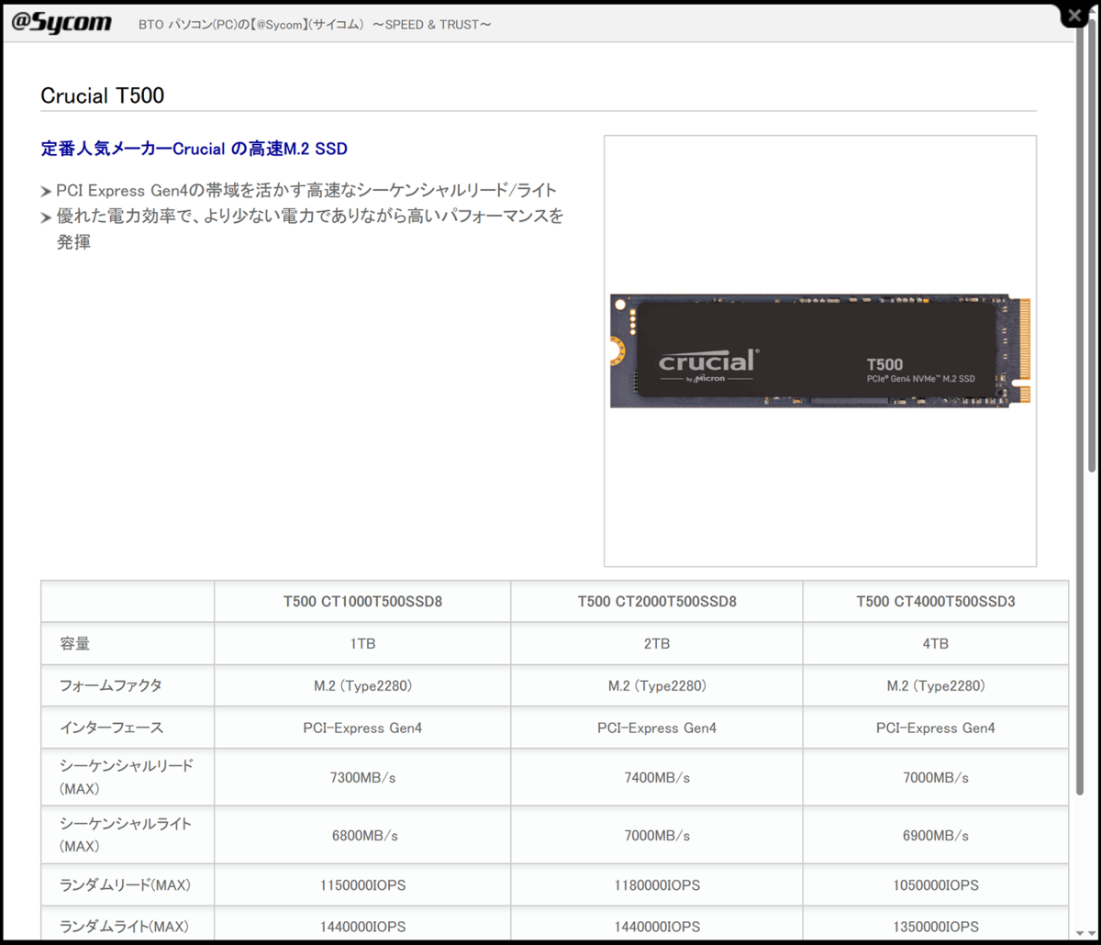Click the BTO パソコン(PC) header text link
1101x945 pixels.
tap(315, 24)
